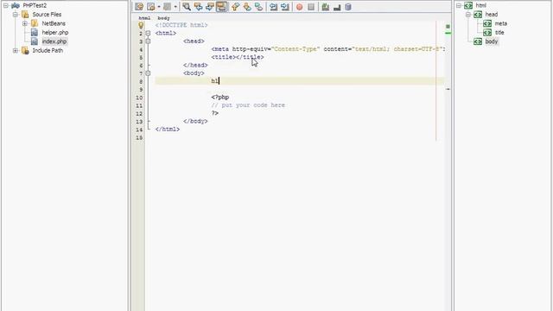This screenshot has width=553, height=311.
Task: Stop macro recording with square icon
Action: [311, 7]
